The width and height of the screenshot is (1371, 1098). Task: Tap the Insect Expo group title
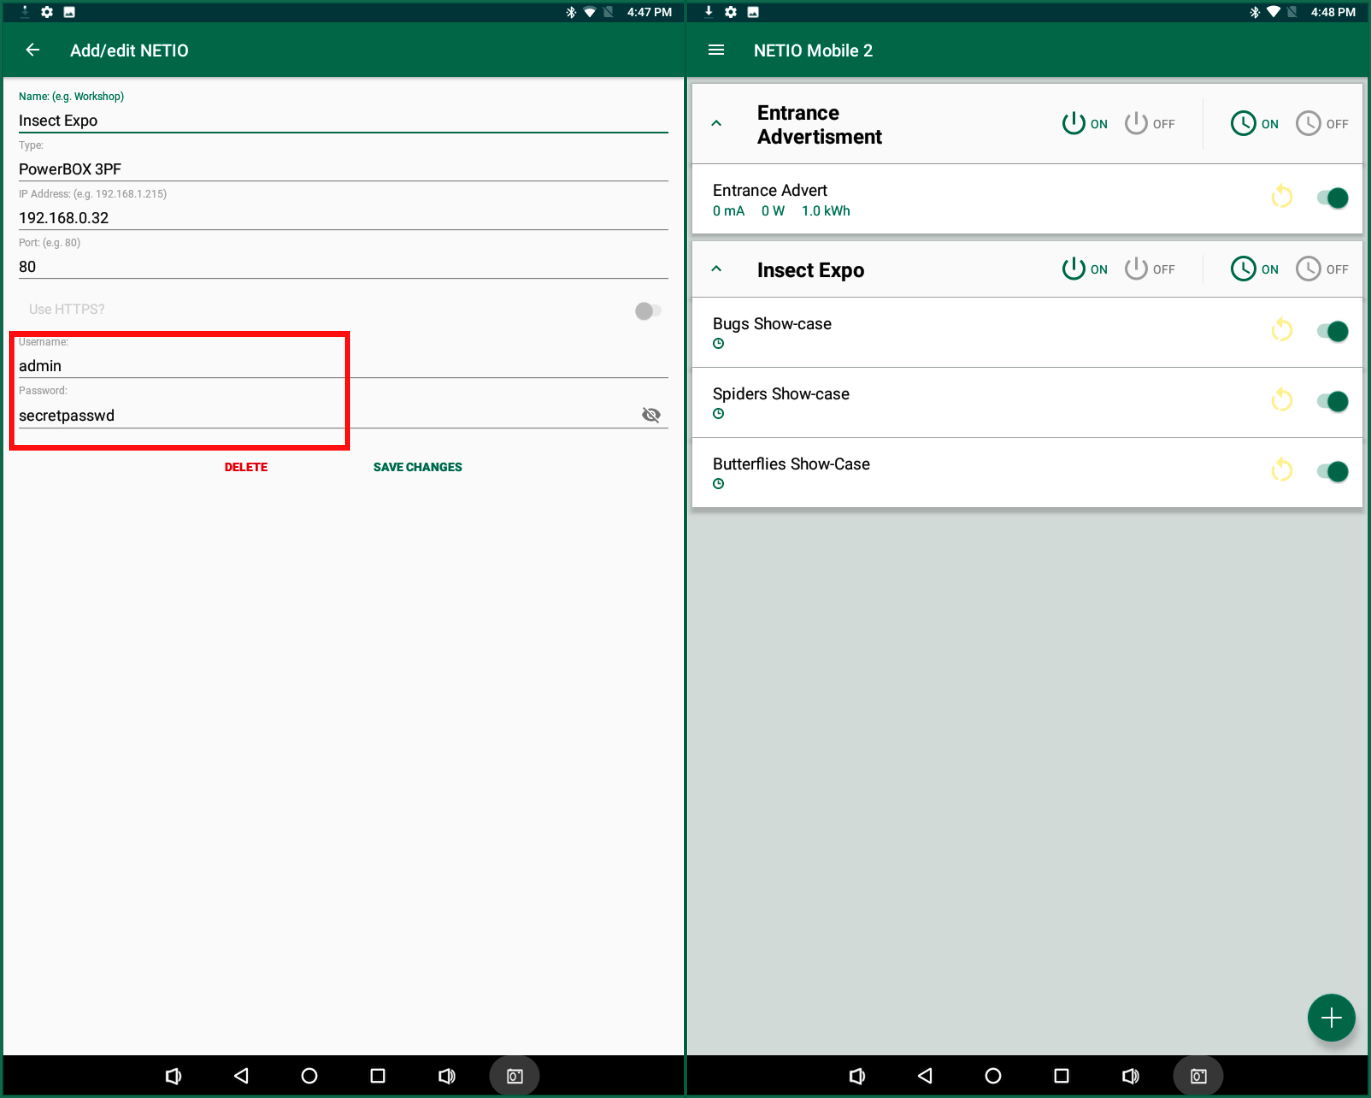811,270
